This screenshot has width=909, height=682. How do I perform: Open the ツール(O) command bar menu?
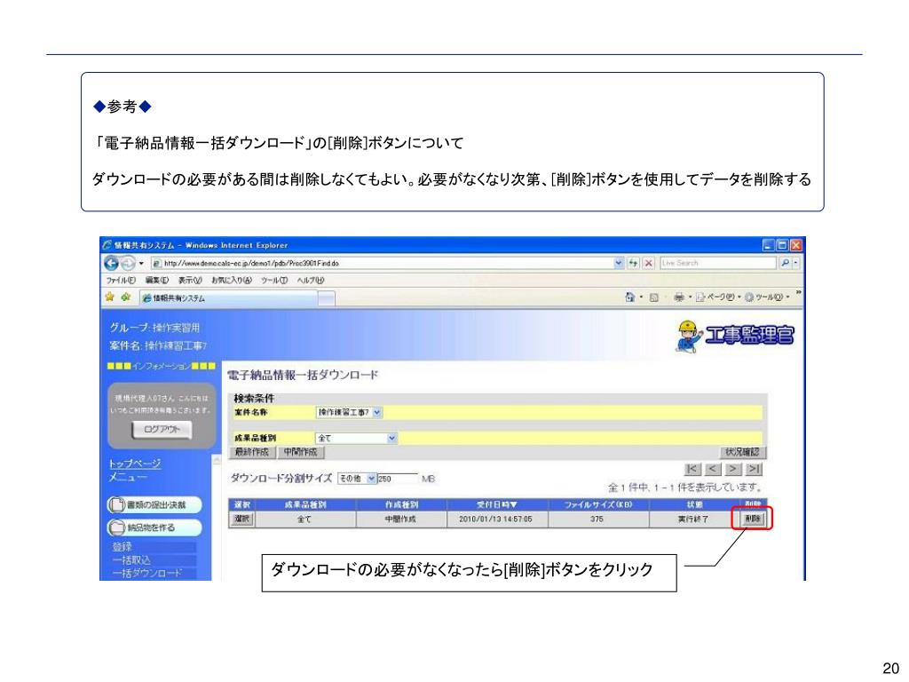point(766,297)
